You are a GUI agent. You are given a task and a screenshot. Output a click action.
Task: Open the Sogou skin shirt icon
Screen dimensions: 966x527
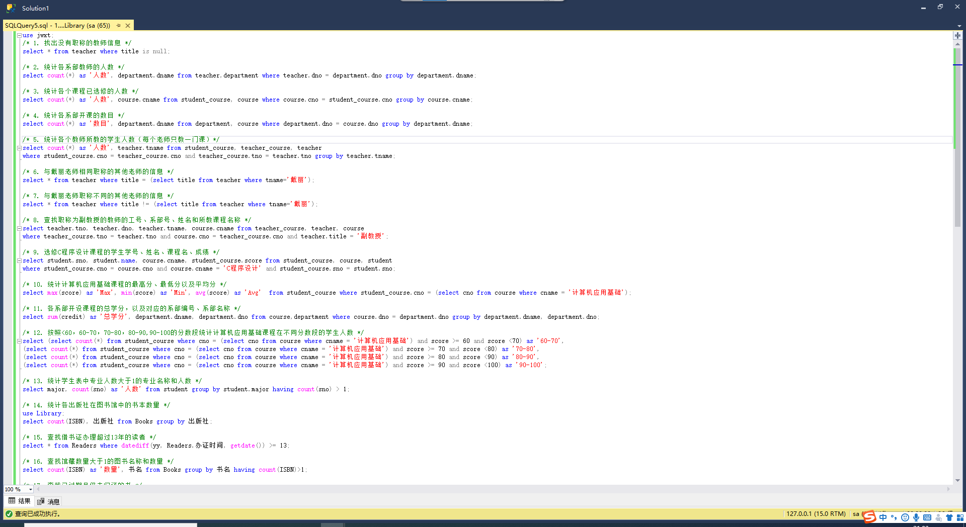pos(949,517)
